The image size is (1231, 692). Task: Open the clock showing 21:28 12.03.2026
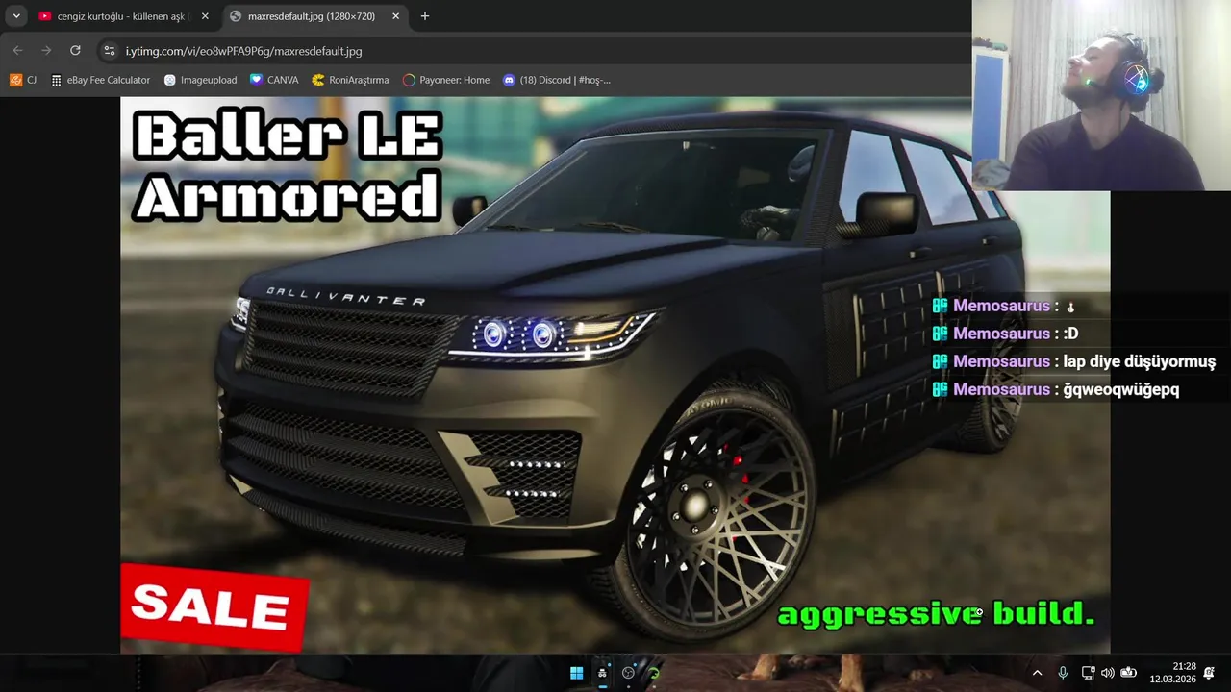pyautogui.click(x=1172, y=673)
